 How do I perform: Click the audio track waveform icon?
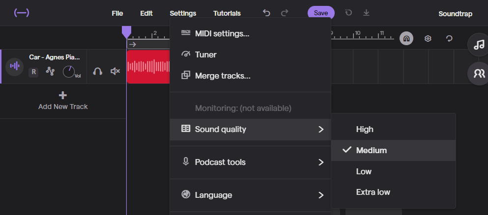point(15,66)
